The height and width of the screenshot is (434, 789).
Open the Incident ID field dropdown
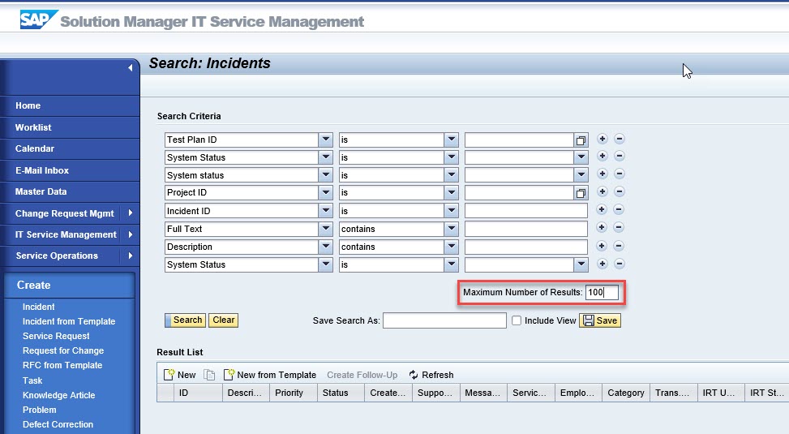(x=325, y=210)
